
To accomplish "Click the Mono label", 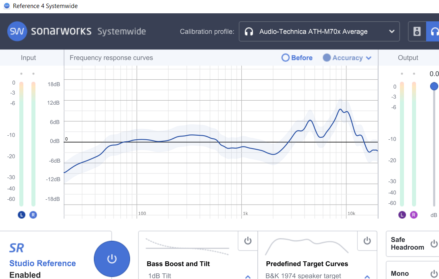I will pos(400,273).
